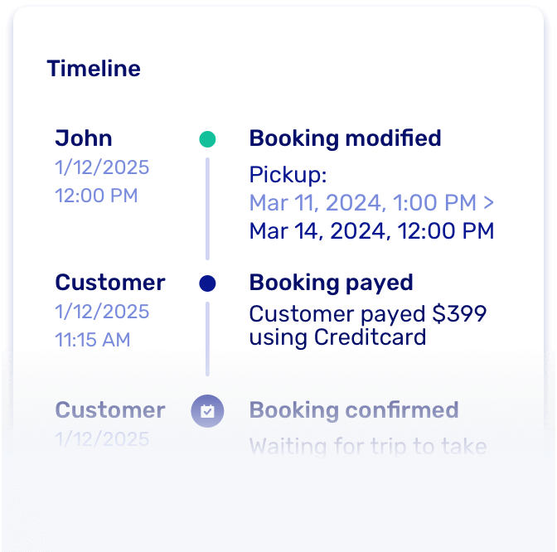The height and width of the screenshot is (552, 557).
Task: Click the Booking payed event title
Action: [331, 283]
